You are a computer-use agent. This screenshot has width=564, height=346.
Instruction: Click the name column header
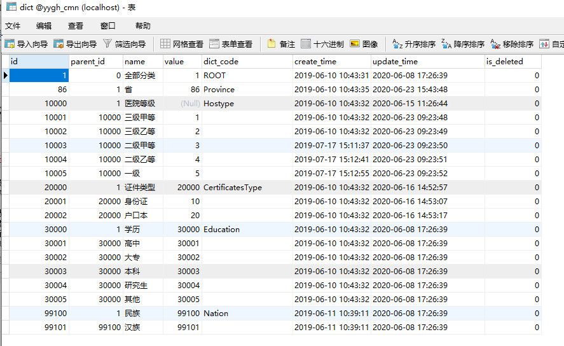coord(143,62)
